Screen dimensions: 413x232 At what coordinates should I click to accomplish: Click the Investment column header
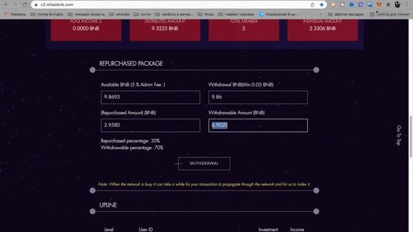point(268,229)
